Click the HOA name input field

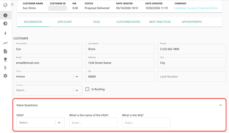coord(93,123)
